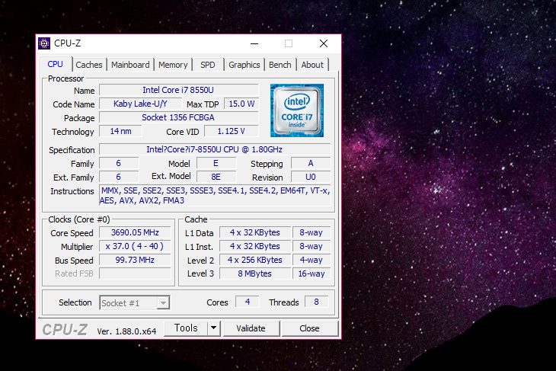Click the Max TDP value 15.0 W
This screenshot has width=556, height=371.
[241, 104]
